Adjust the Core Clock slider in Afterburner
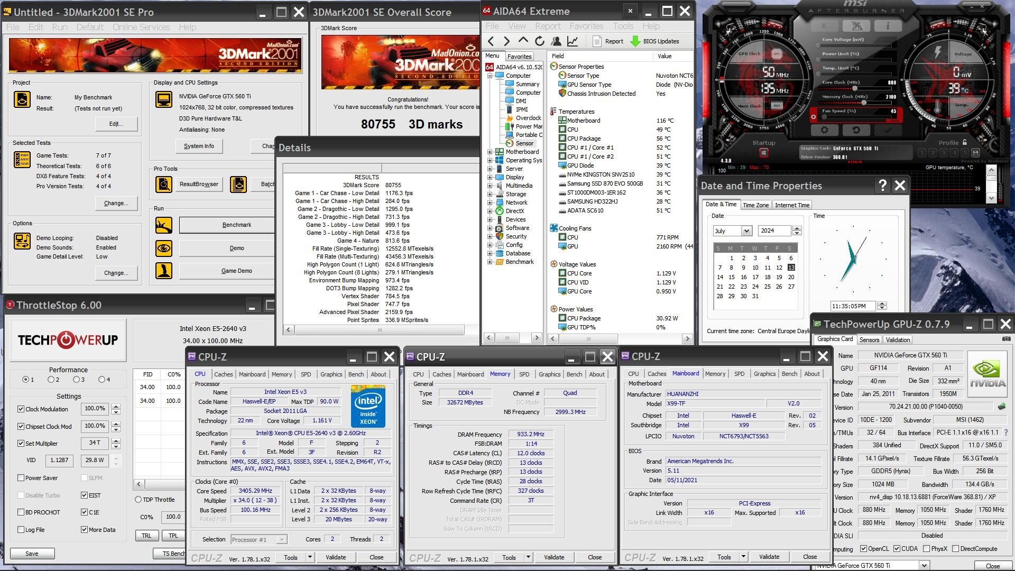1015x571 pixels. [854, 88]
